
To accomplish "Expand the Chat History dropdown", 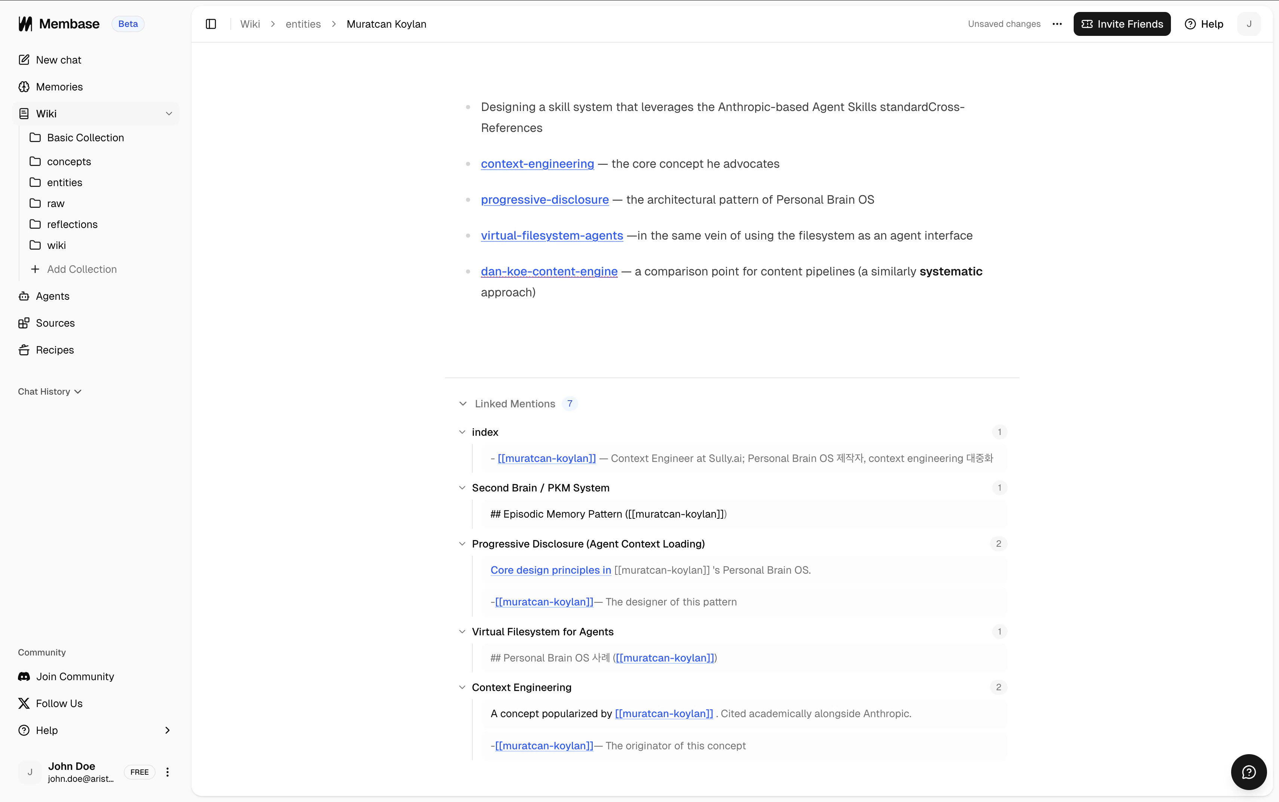I will [78, 391].
